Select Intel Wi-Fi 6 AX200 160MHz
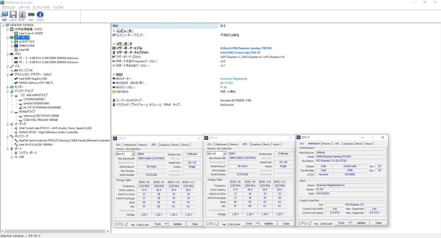The width and height of the screenshot is (441, 238). click(x=36, y=145)
